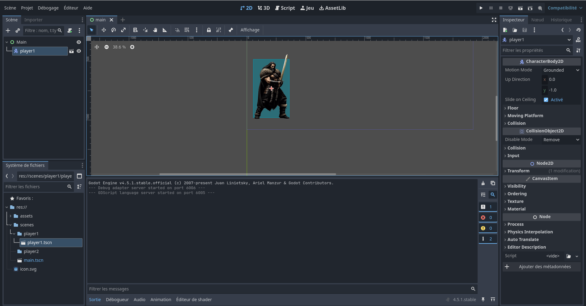This screenshot has width=586, height=306.
Task: Collapse the scenes folder in file system
Action: (x=10, y=225)
